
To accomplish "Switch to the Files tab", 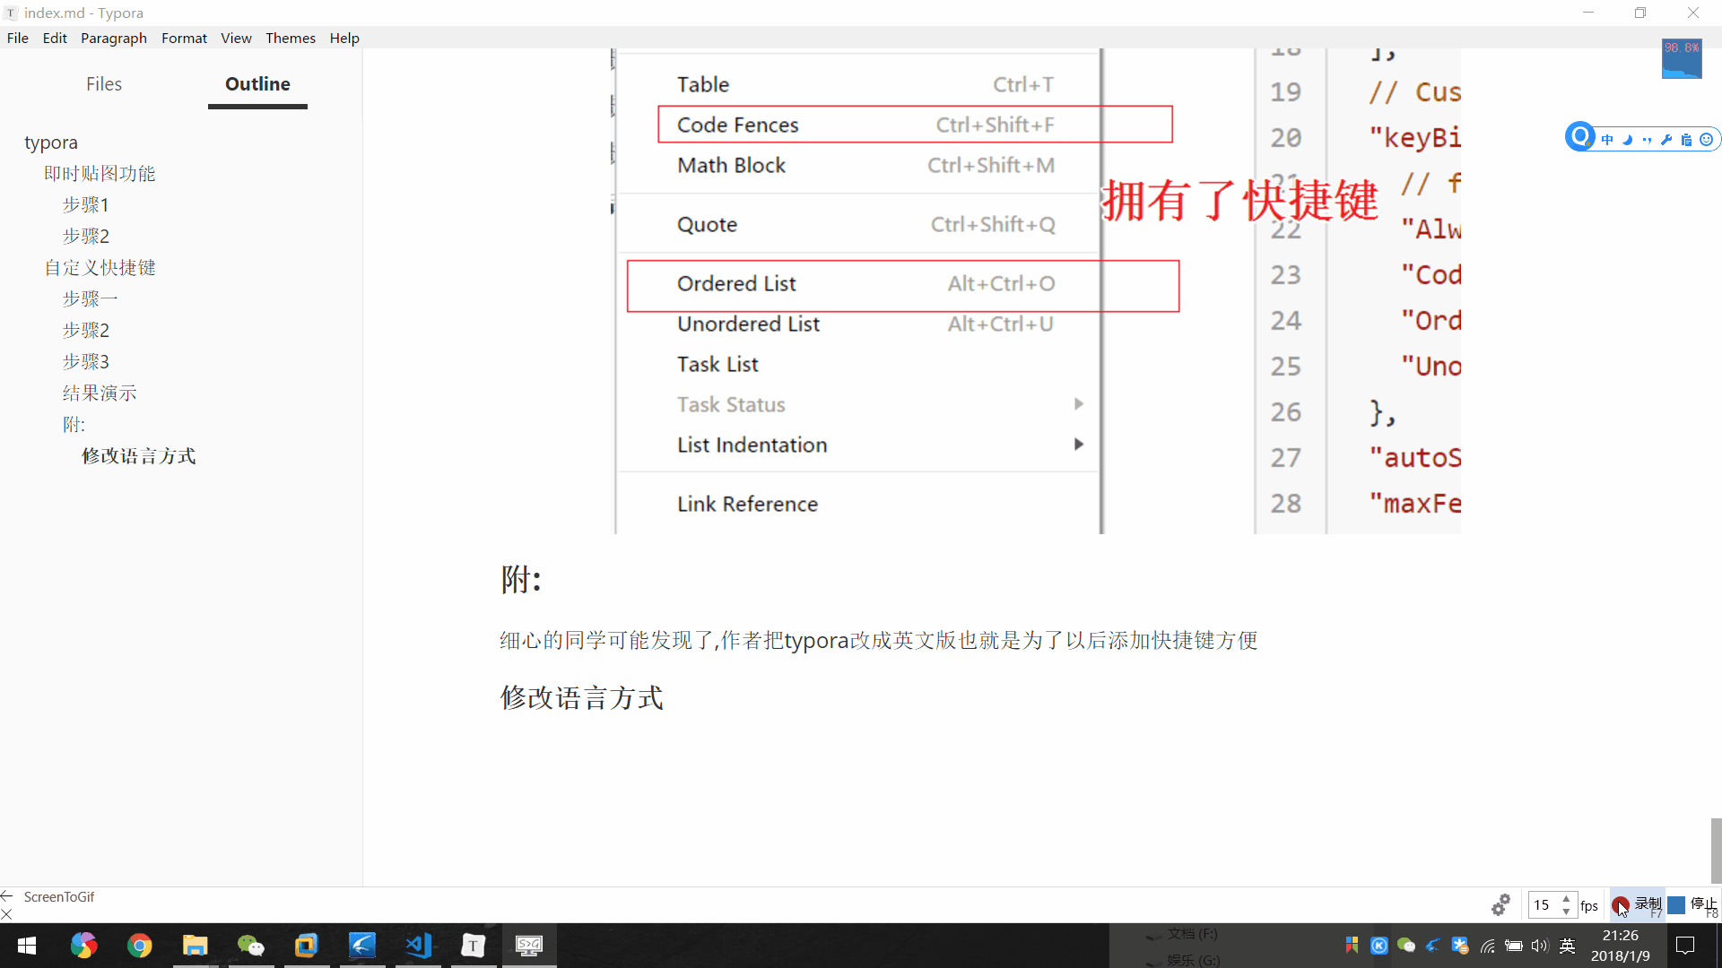I will tap(104, 84).
